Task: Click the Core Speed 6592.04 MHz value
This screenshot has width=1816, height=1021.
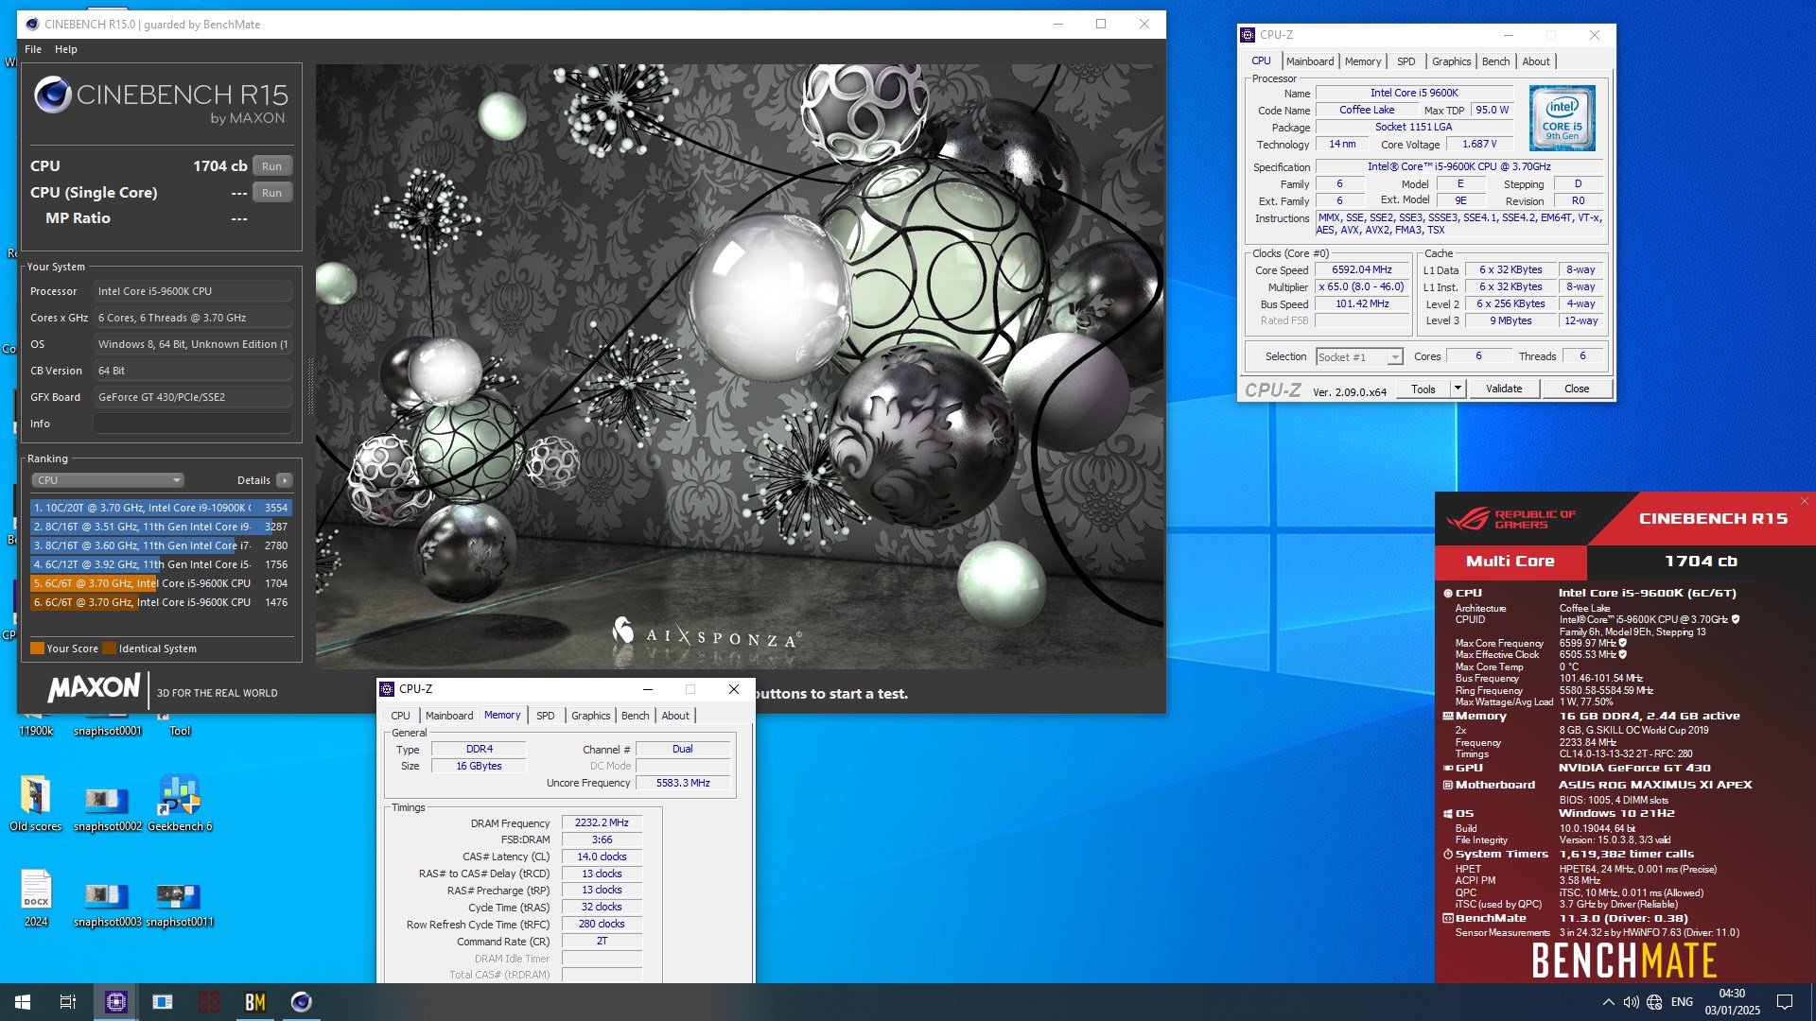Action: click(1362, 270)
